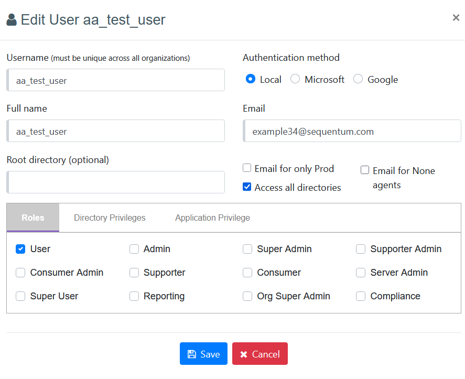Viewport: 465px width, 379px height.
Task: Enable the Server Admin role checkbox
Action: (x=361, y=273)
